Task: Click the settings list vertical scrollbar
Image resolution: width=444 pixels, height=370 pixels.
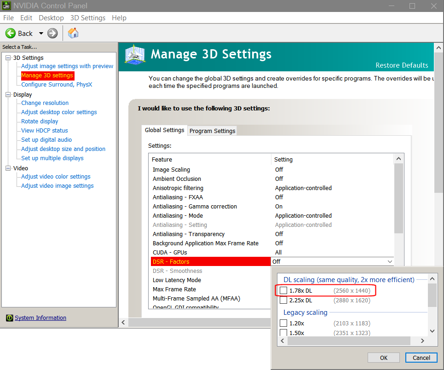Action: [398, 198]
